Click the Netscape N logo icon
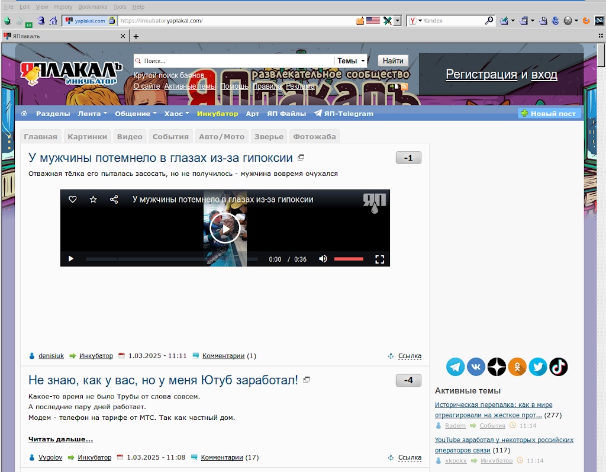Viewport: 606px width, 472px height. point(599,21)
